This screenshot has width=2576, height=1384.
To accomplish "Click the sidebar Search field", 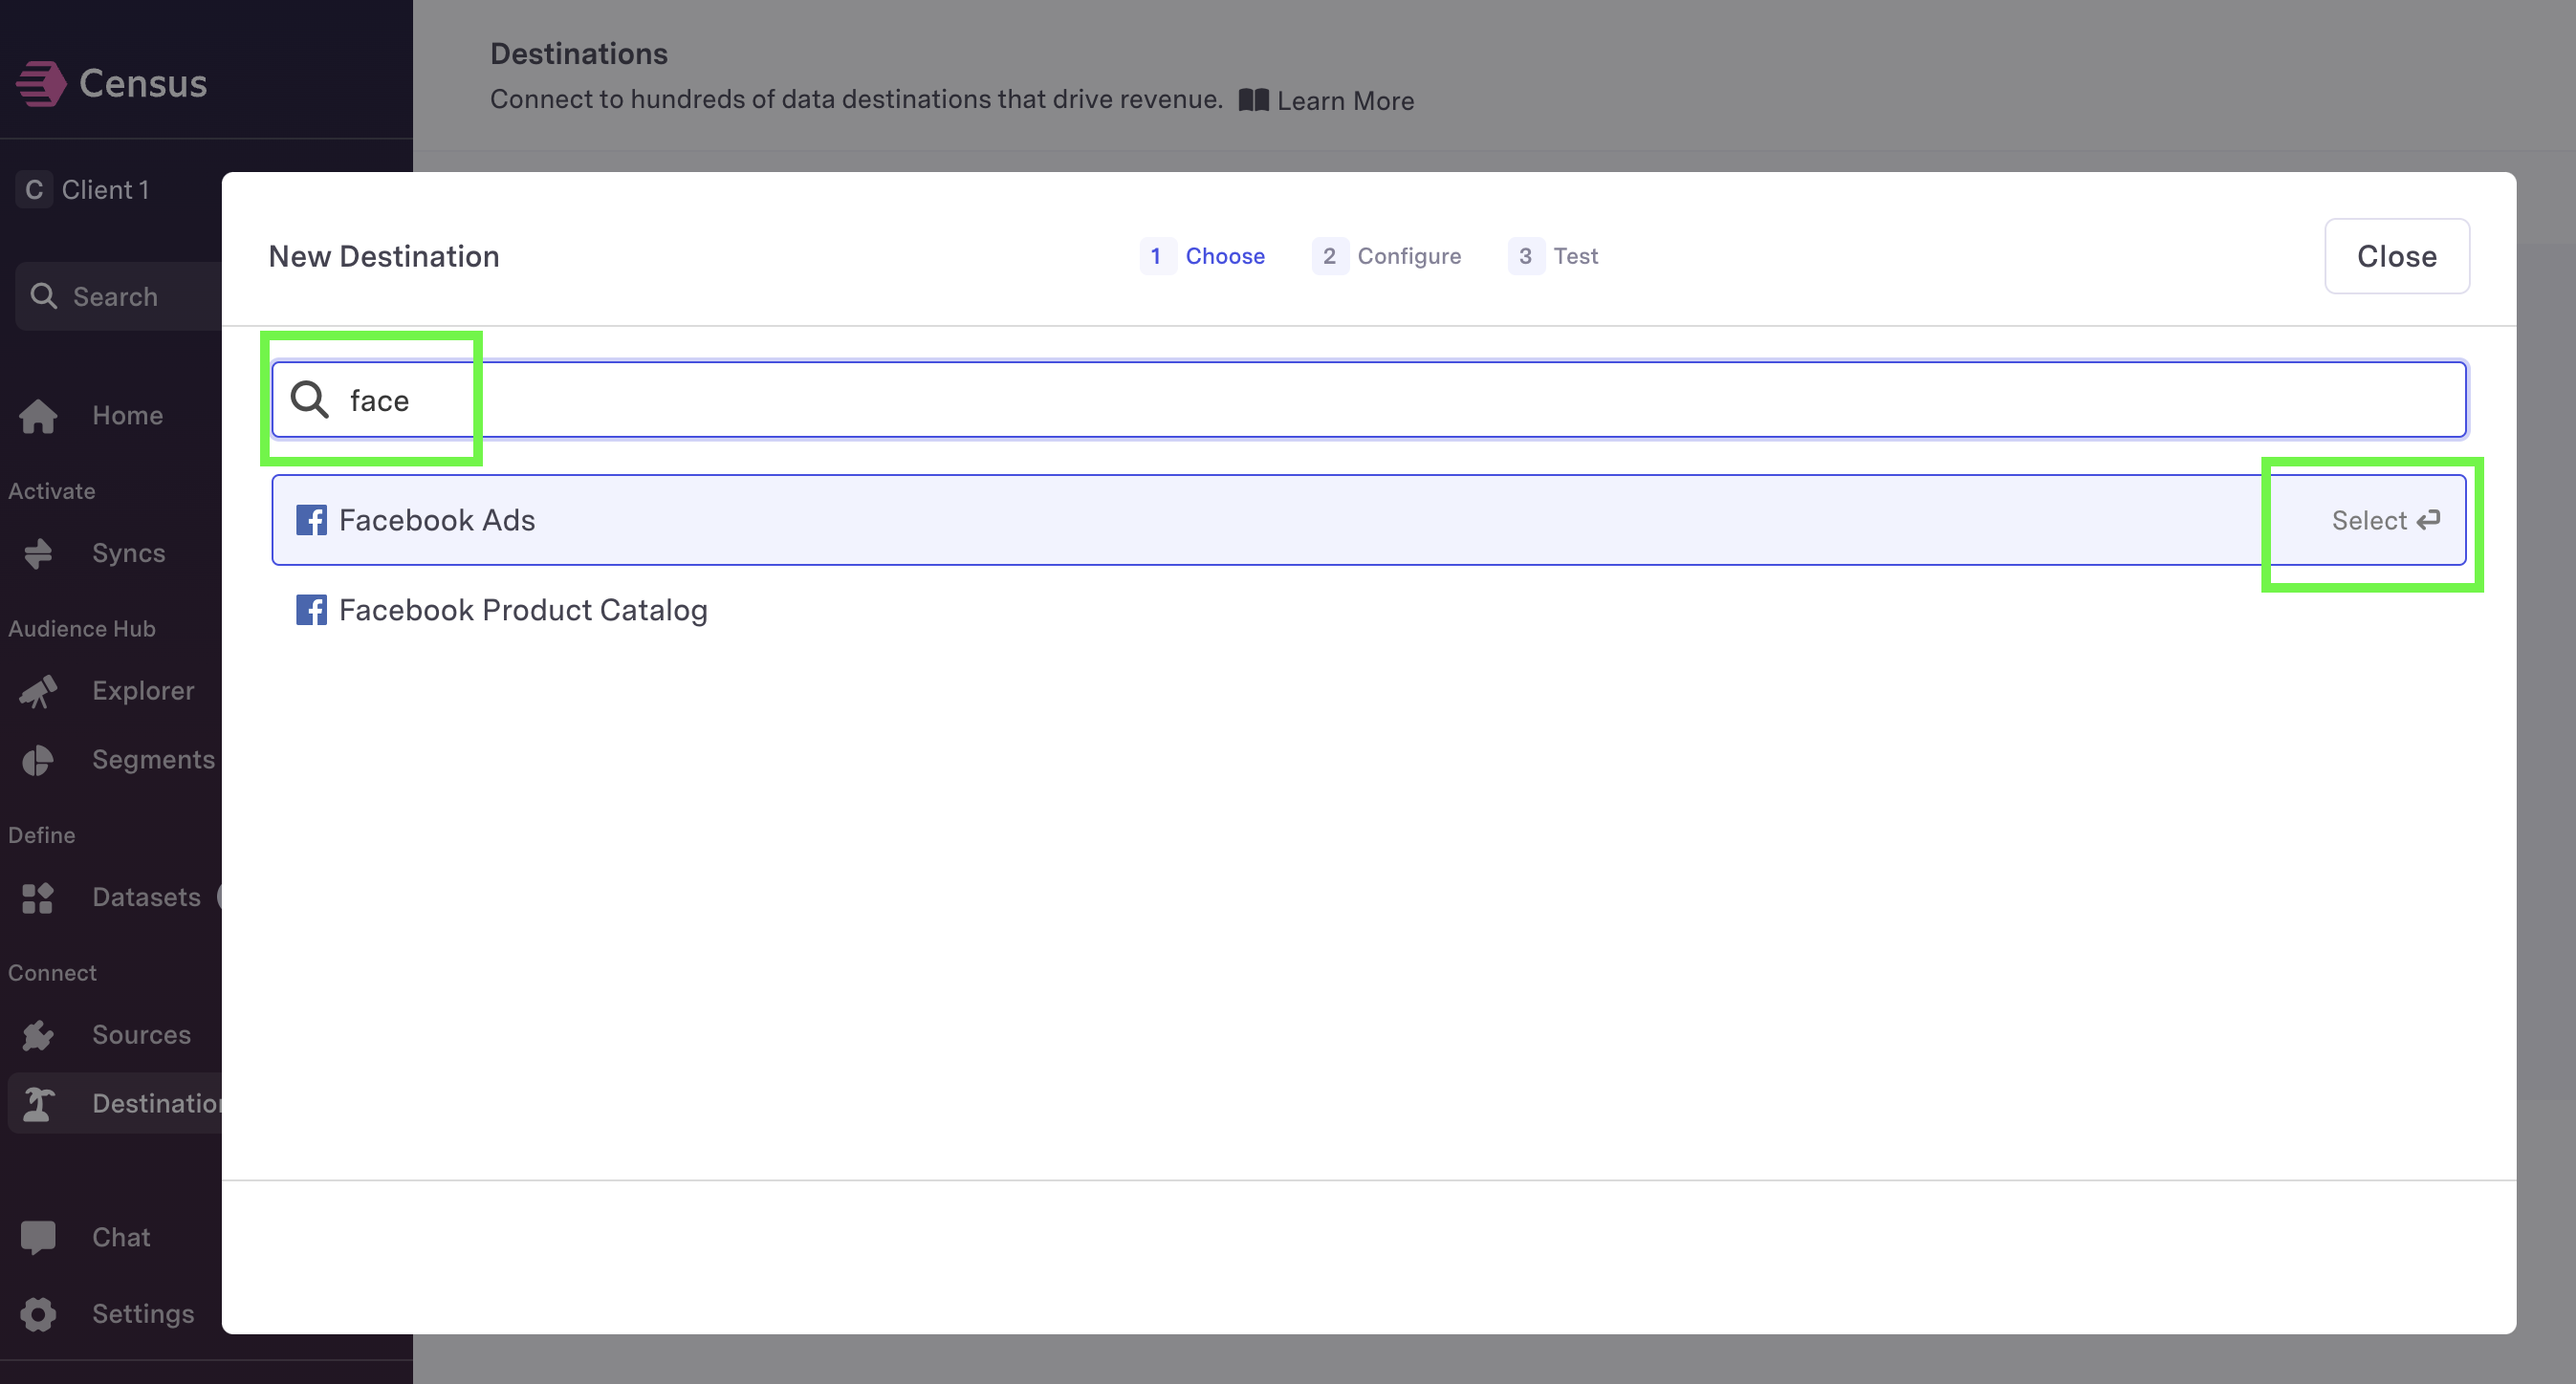I will point(118,297).
